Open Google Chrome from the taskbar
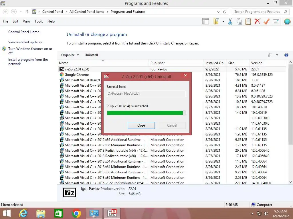Image resolution: width=293 pixels, height=219 pixels. pos(76,213)
